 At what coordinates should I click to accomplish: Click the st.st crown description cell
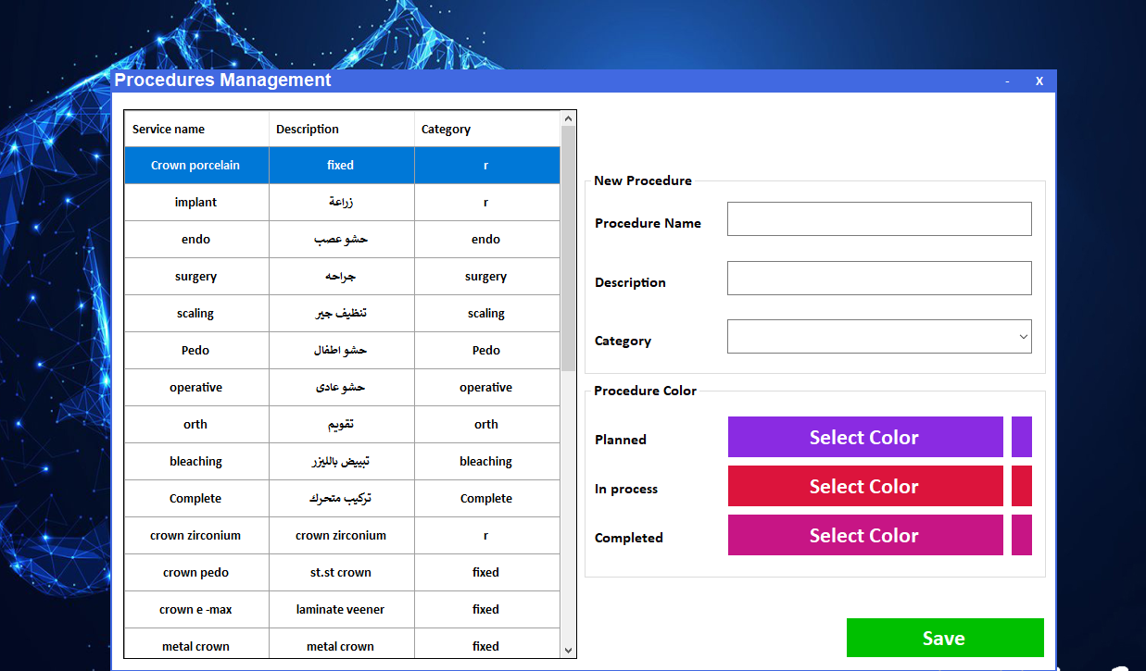coord(342,573)
